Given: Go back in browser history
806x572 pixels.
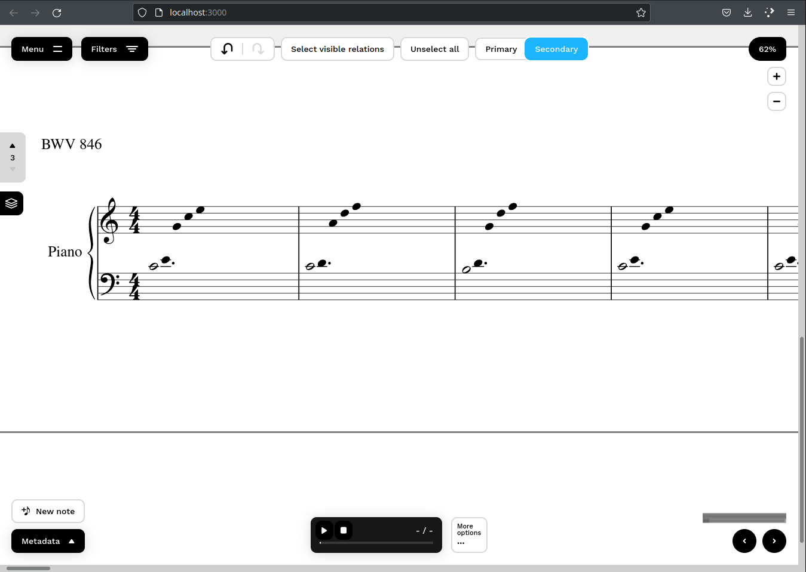Looking at the screenshot, I should (14, 13).
